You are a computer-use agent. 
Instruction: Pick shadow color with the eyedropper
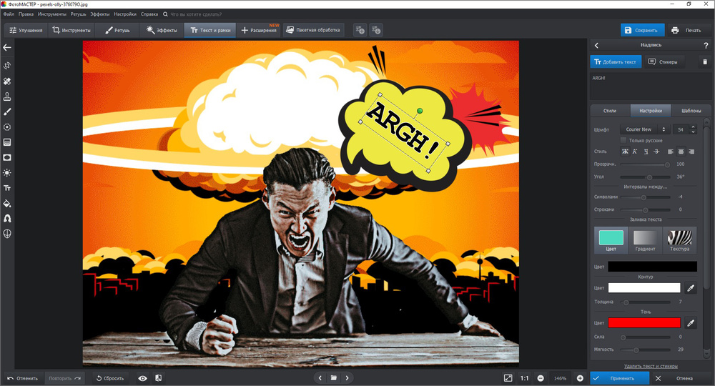(691, 323)
